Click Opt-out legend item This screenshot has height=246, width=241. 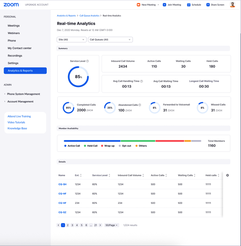coord(125,146)
